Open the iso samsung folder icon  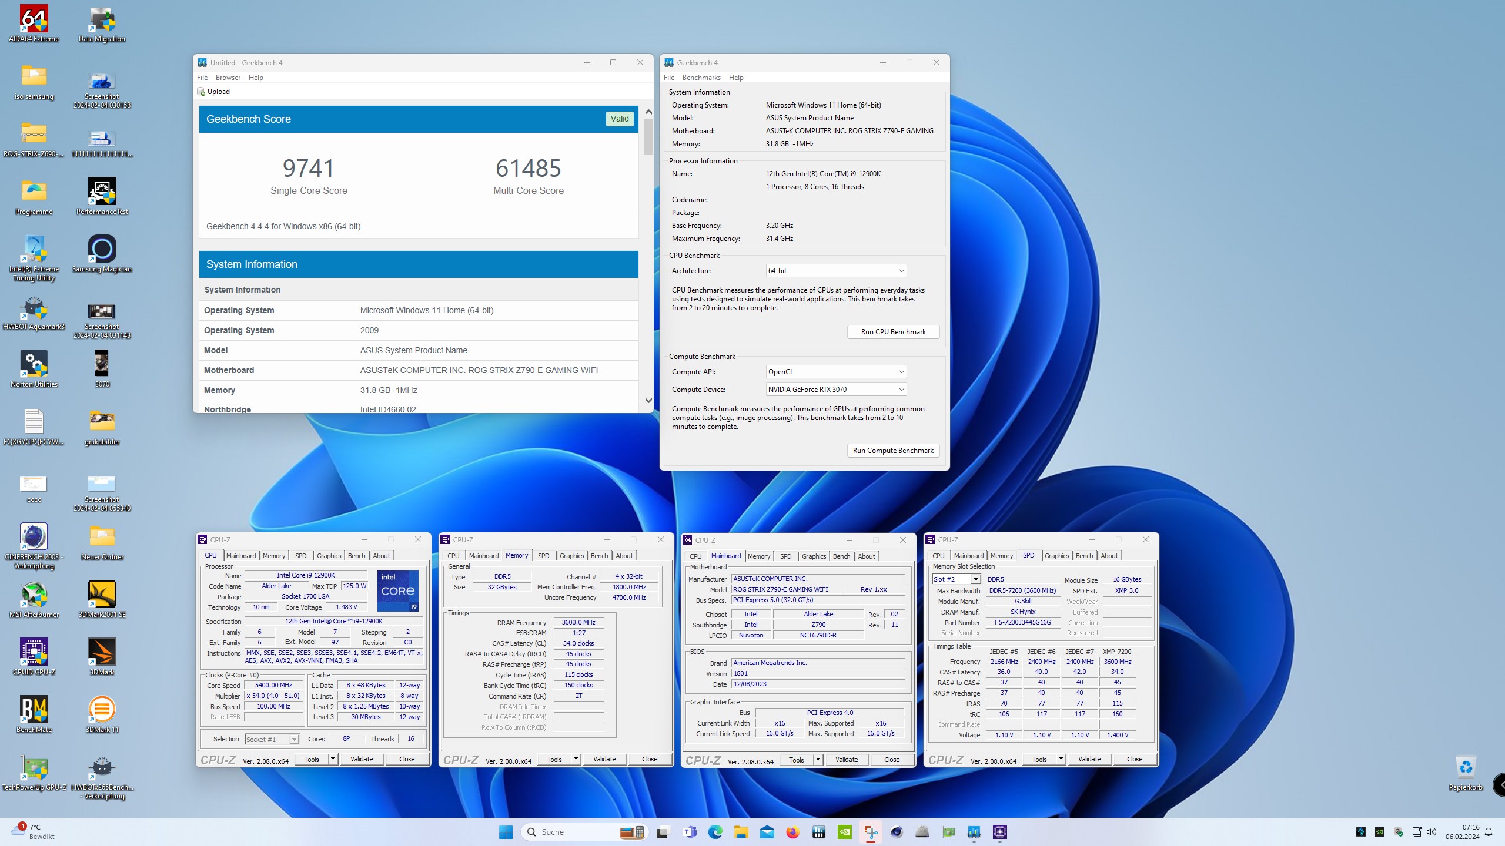[x=34, y=81]
